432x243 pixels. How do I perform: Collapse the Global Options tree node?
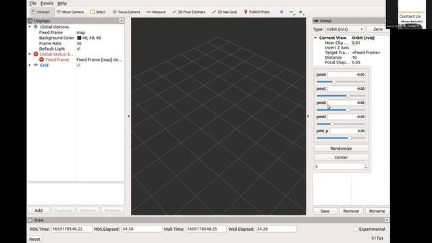click(x=30, y=27)
